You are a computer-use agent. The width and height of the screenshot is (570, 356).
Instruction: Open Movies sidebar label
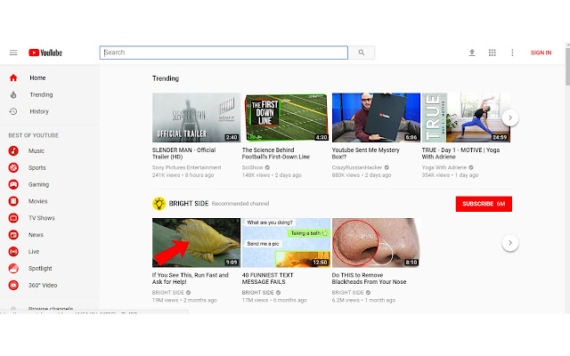[37, 201]
